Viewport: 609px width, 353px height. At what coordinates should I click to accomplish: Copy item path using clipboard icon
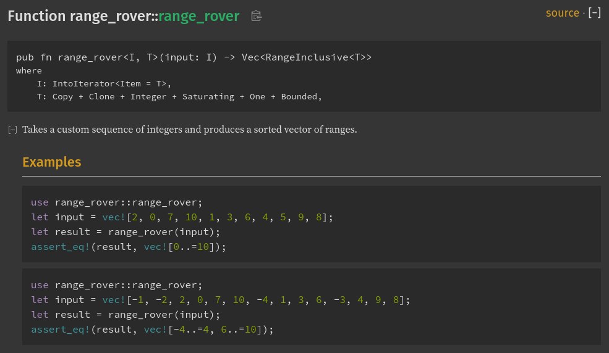256,16
